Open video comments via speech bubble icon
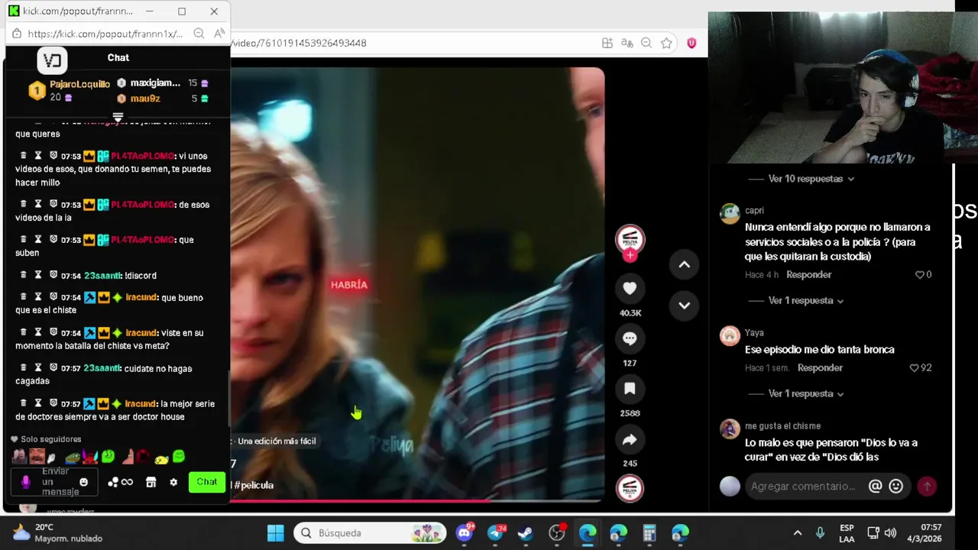Screen dimensions: 978x550 630,338
